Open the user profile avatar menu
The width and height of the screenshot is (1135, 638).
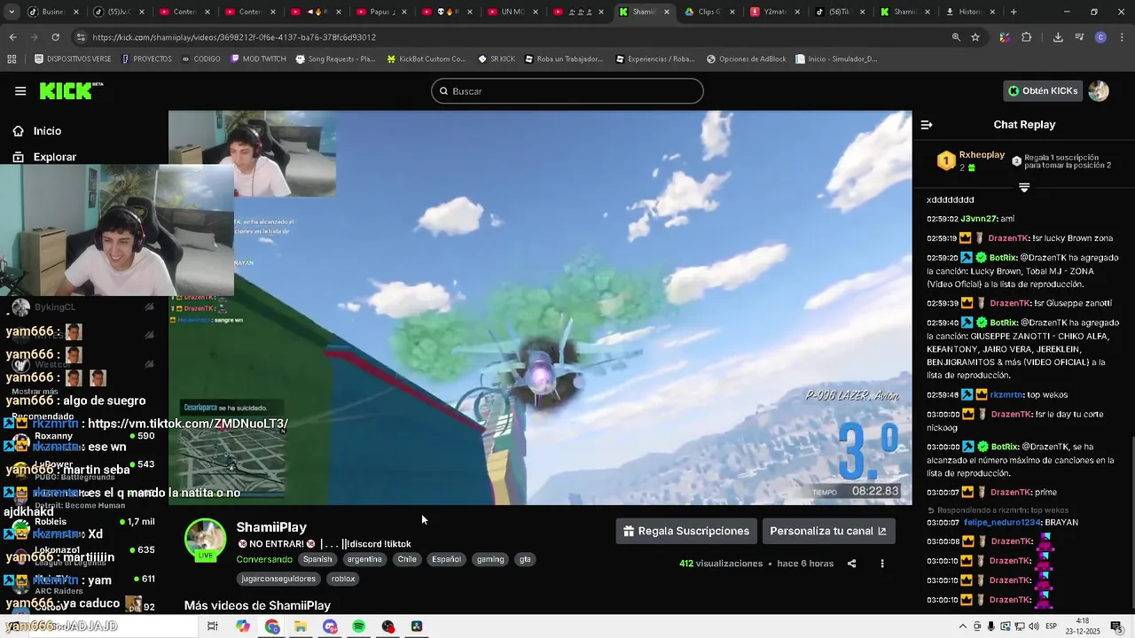click(1099, 91)
